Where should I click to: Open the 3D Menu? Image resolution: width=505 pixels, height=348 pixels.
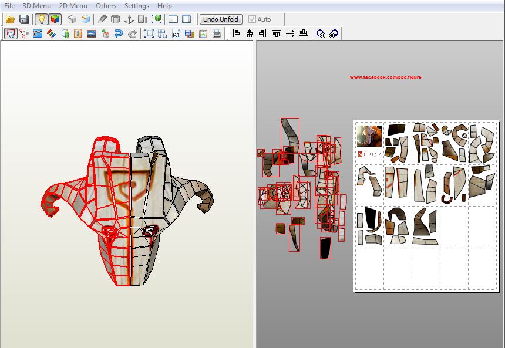[x=37, y=6]
